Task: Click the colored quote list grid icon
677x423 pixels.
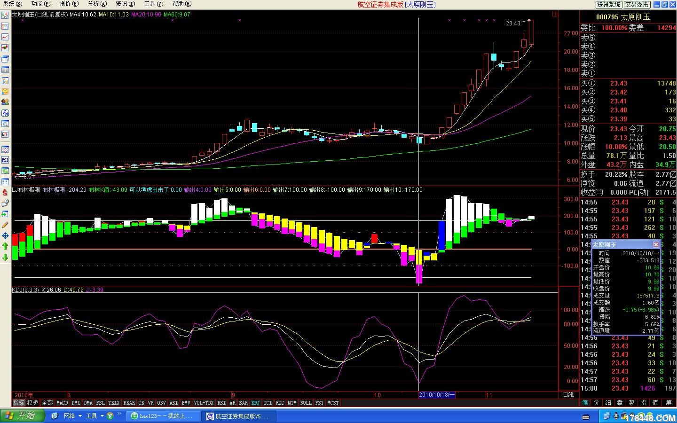Action: (5, 26)
